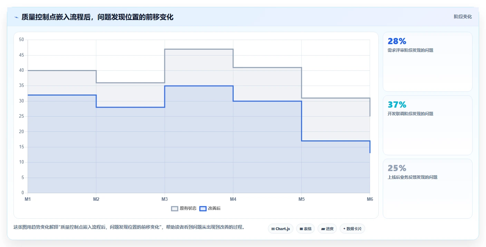This screenshot has height=247, width=486.
Task: Click the 0 y-axis tick label
Action: (x=23, y=193)
